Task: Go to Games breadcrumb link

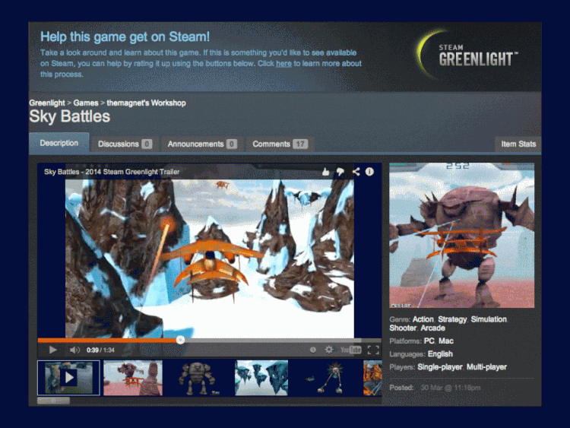Action: click(86, 103)
